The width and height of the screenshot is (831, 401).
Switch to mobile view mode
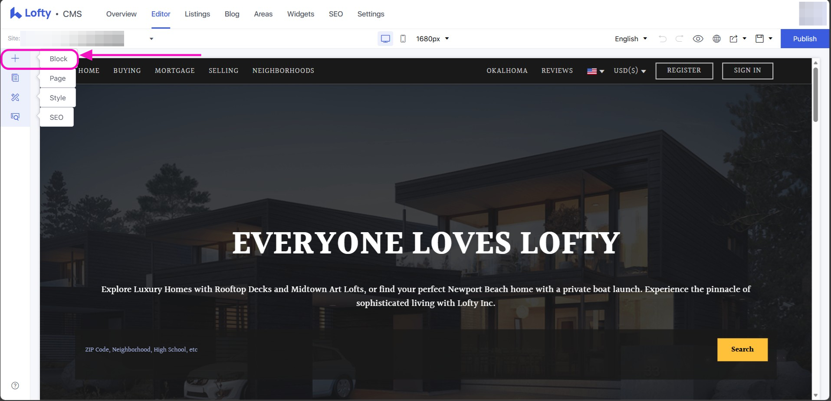[x=403, y=39]
